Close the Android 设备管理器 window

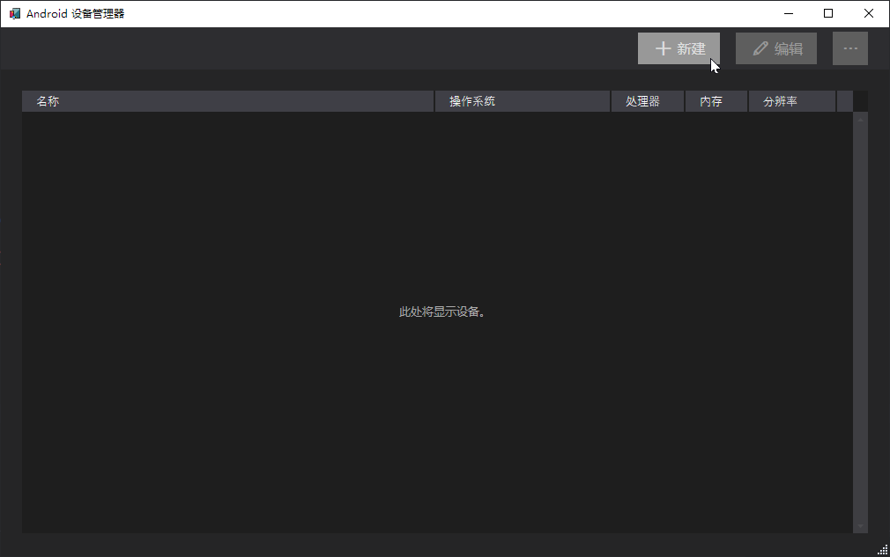(x=869, y=13)
